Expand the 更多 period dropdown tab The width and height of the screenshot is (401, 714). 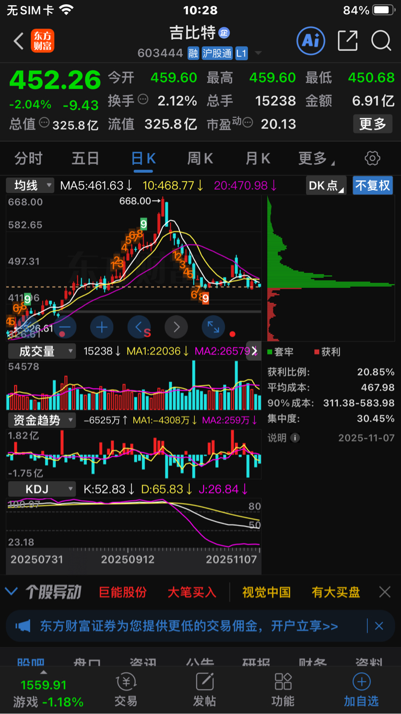[x=316, y=158]
